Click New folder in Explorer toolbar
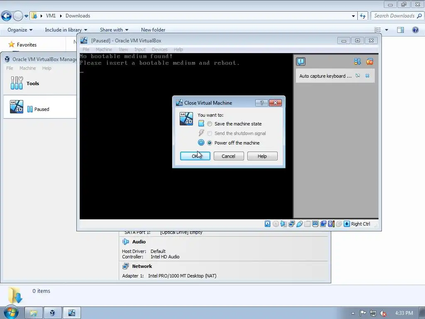The width and height of the screenshot is (425, 319). click(x=153, y=30)
